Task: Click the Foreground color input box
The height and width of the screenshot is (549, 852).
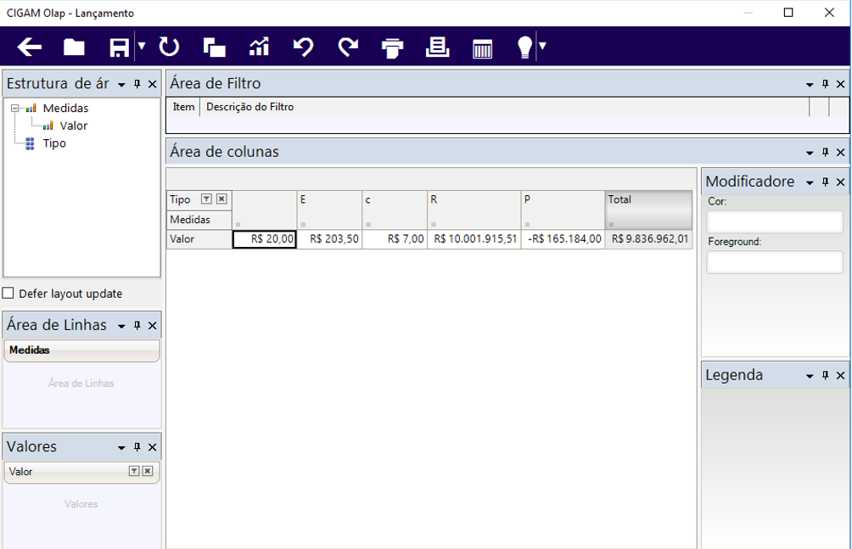Action: coord(774,262)
